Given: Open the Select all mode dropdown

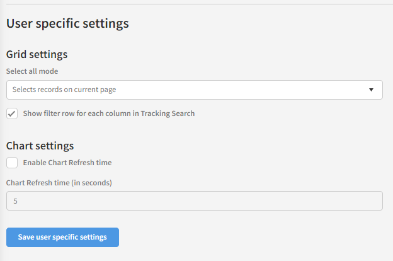Looking at the screenshot, I should pyautogui.click(x=194, y=90).
